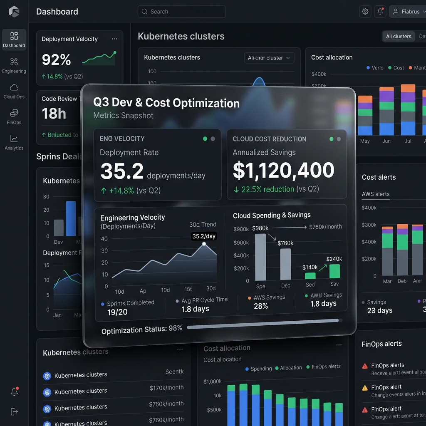Click Kubernetes icon in Scentk row
This screenshot has width=426, height=426.
[x=47, y=376]
